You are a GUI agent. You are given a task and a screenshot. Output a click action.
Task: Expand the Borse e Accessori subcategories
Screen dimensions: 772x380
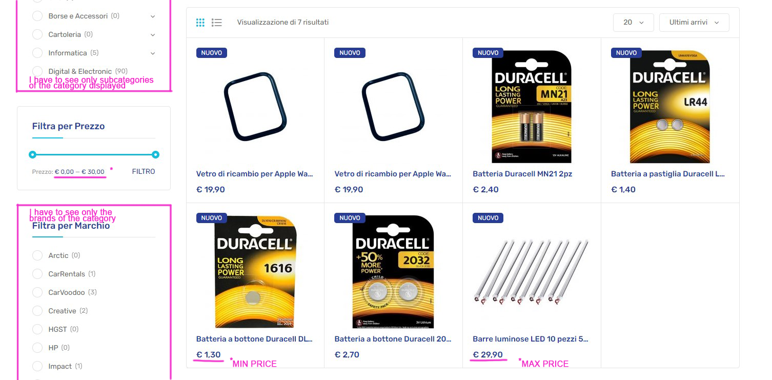click(153, 16)
